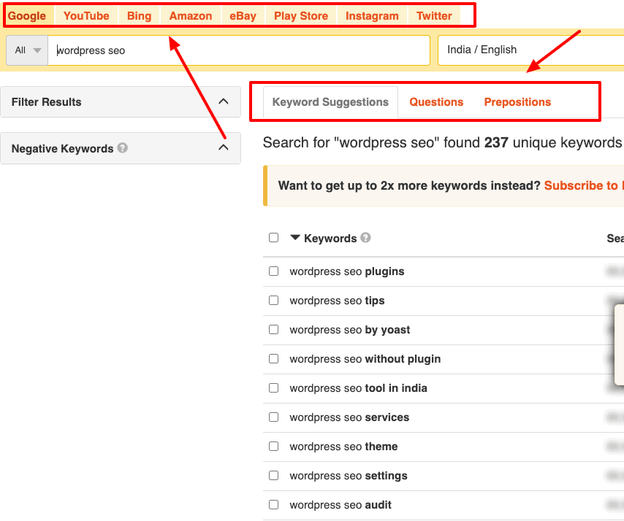Click the 'wordpress seo plugins' keyword text
624x521 pixels.
point(346,271)
